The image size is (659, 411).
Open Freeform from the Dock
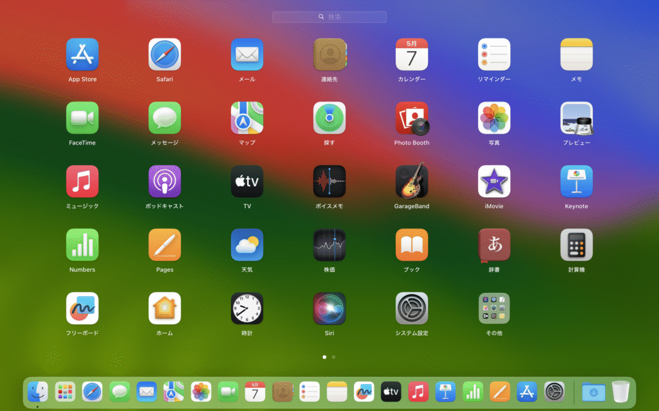[364, 392]
